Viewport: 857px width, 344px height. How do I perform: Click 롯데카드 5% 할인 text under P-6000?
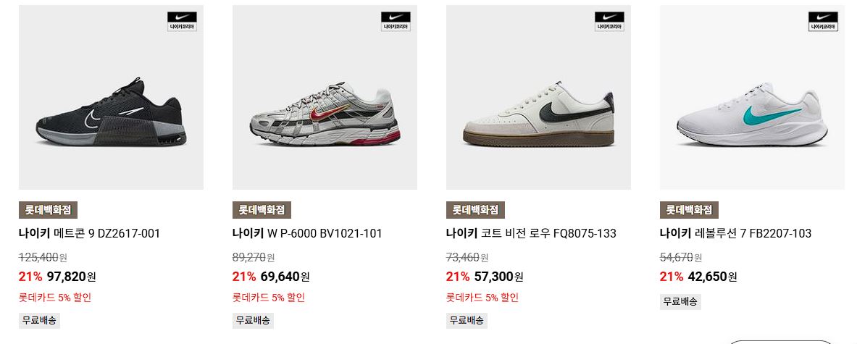pos(268,298)
